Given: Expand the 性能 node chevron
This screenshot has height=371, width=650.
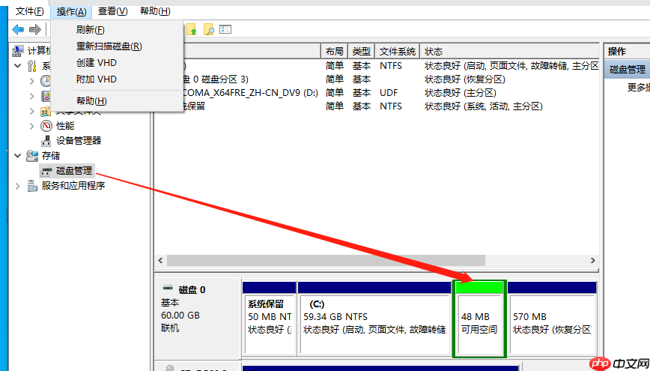Looking at the screenshot, I should (x=32, y=126).
